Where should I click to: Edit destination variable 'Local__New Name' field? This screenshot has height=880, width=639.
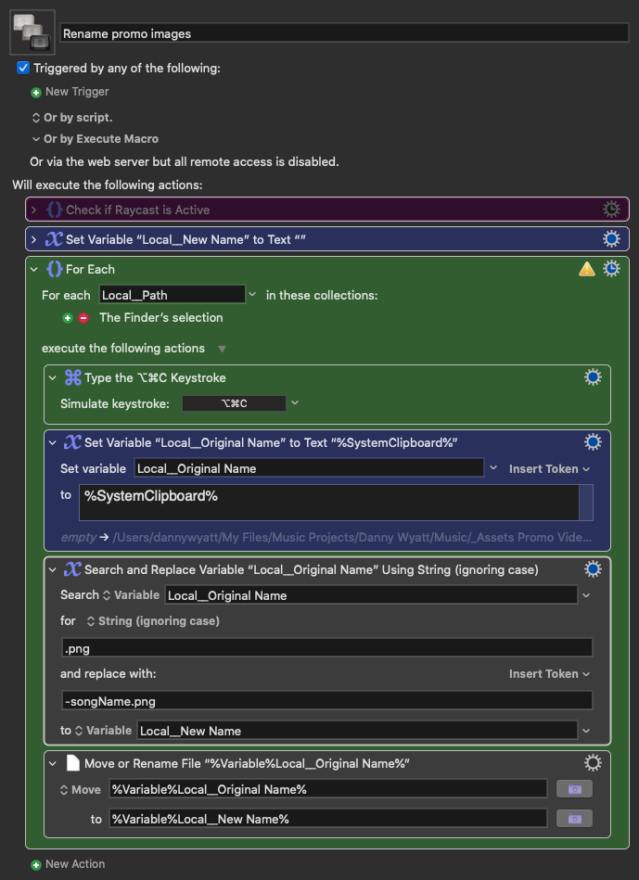tap(357, 730)
